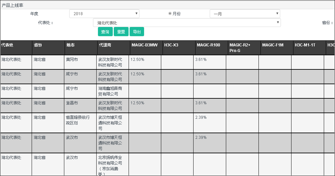Click the MAGIC-R2+ Pro-G column header
335x176 pixels.
click(x=244, y=48)
